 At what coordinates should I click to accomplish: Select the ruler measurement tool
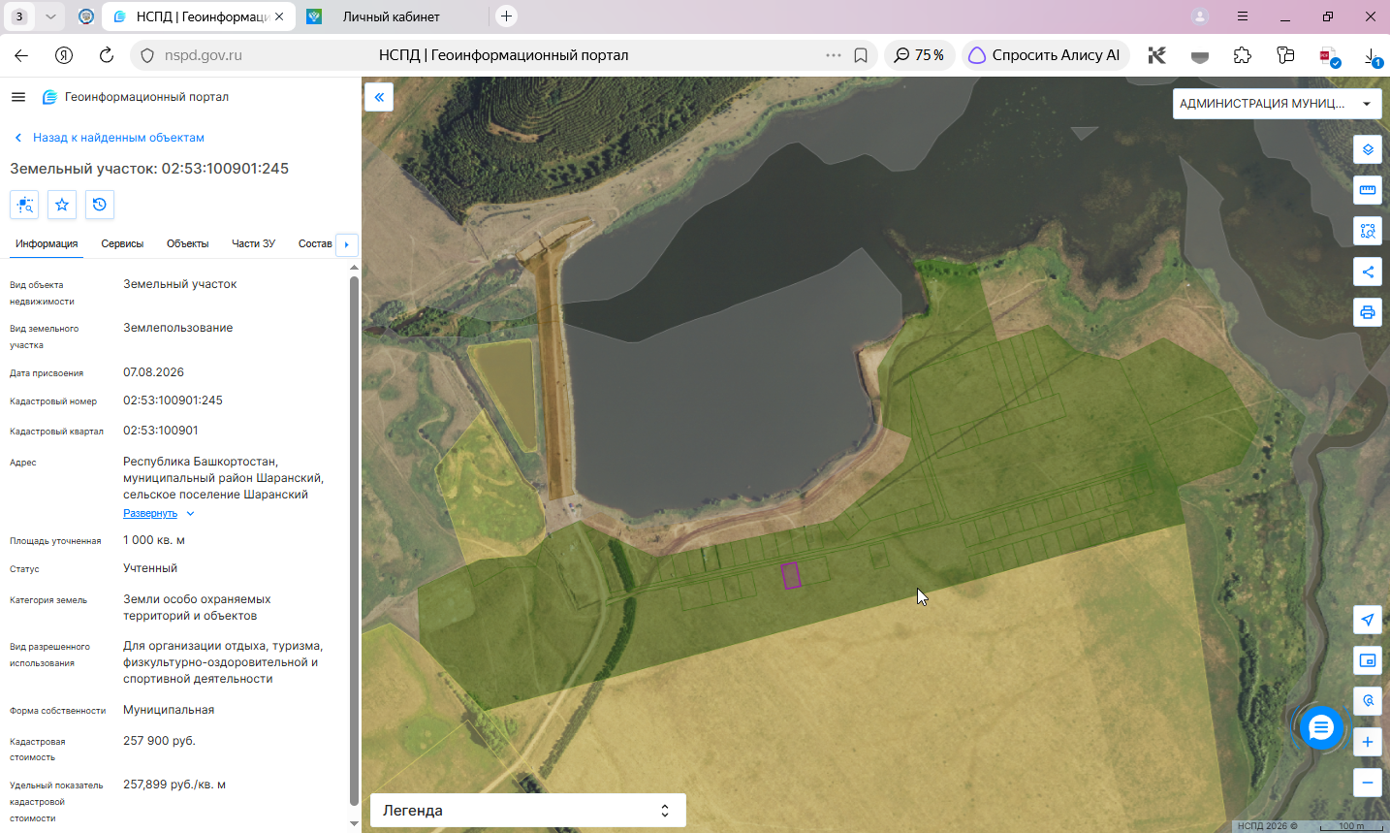tap(1367, 190)
